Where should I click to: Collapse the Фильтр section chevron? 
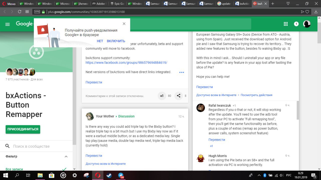tap(66, 156)
